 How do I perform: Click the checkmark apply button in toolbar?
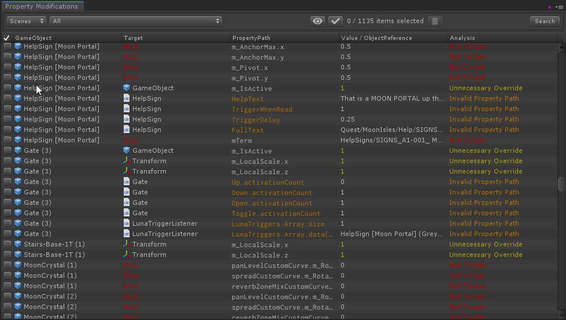(x=335, y=21)
